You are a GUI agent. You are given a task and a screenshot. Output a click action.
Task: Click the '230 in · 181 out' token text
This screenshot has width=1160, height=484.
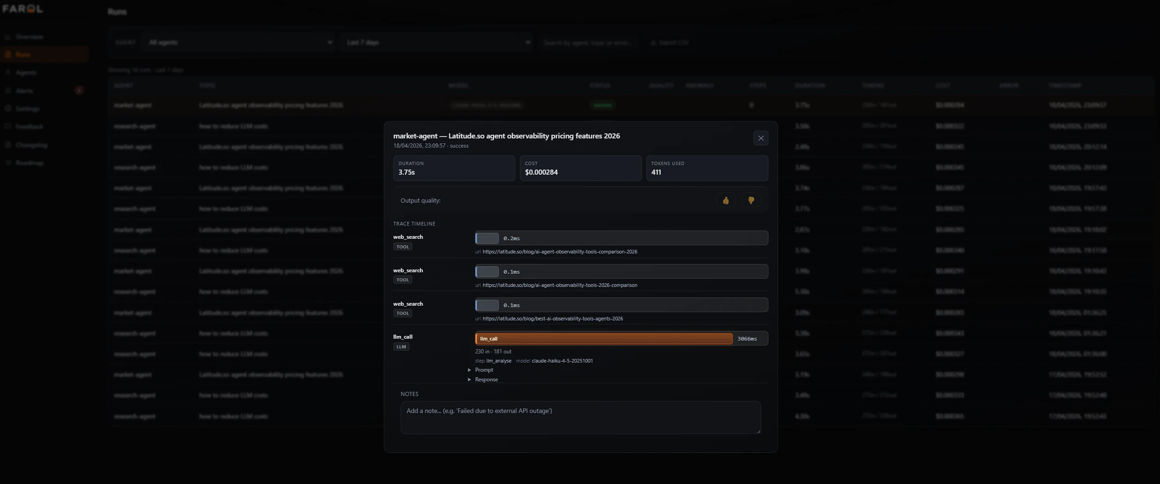click(493, 352)
